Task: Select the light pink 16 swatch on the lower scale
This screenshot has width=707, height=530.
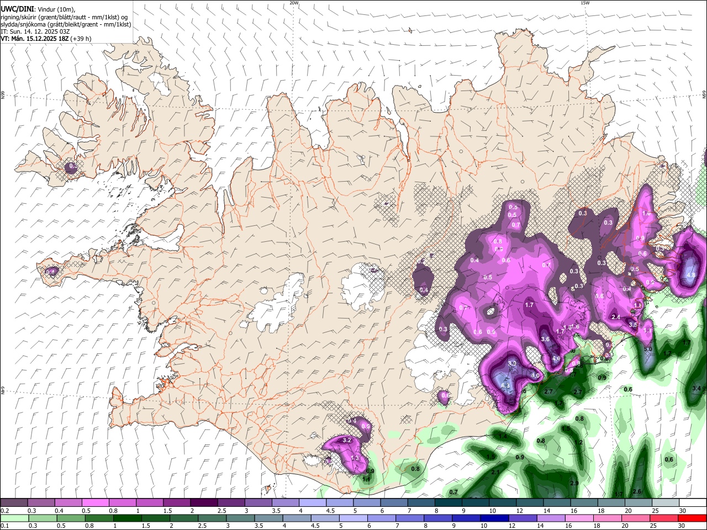Action: coord(580,518)
